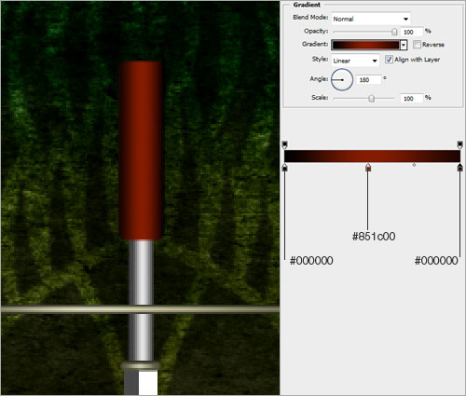Enable the Reverse checkbox
The image size is (466, 396).
point(417,45)
